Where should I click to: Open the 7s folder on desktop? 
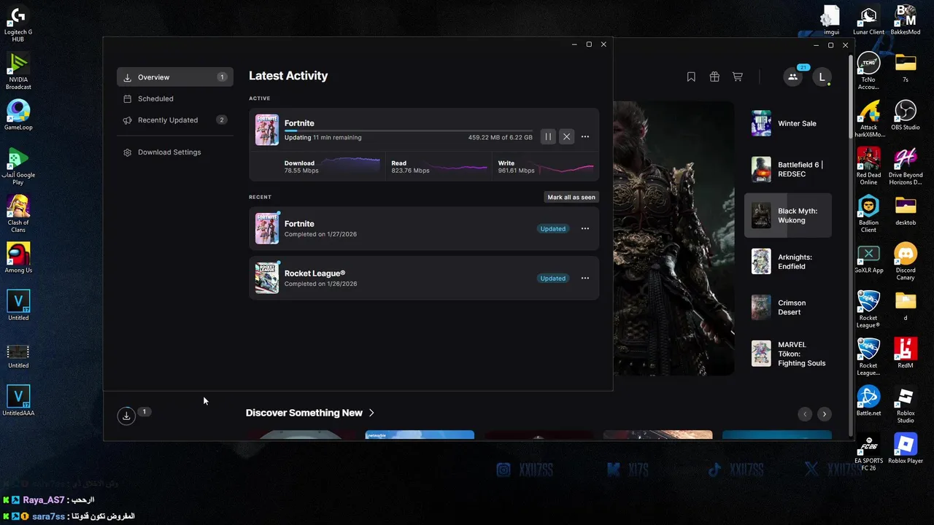coord(906,68)
